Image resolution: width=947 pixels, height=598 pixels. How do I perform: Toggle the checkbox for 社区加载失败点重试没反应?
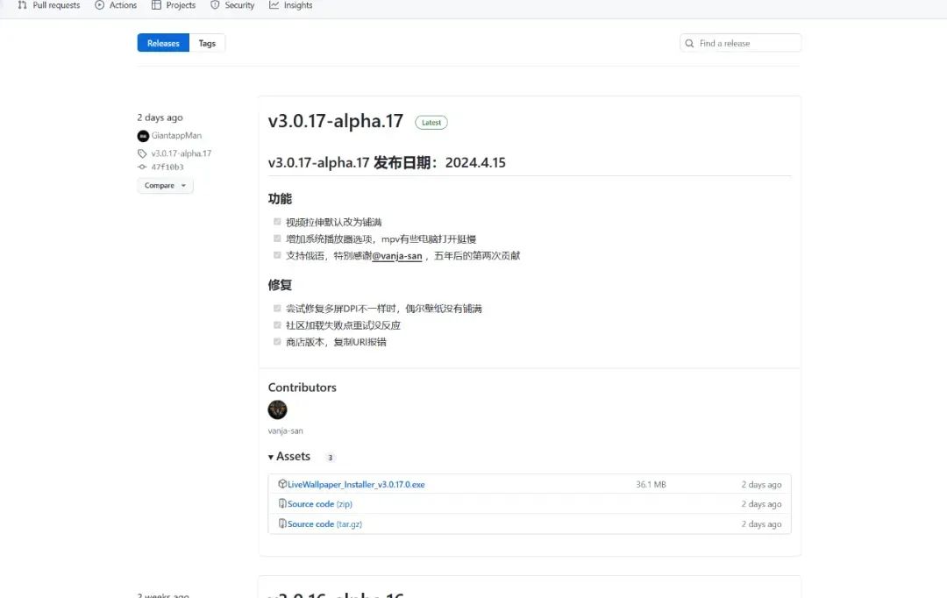277,324
